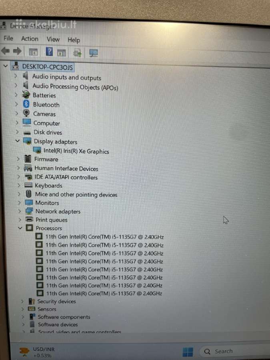Screen dimensions: 270x360
Task: Select the Software devices tree item
Action: click(58, 324)
